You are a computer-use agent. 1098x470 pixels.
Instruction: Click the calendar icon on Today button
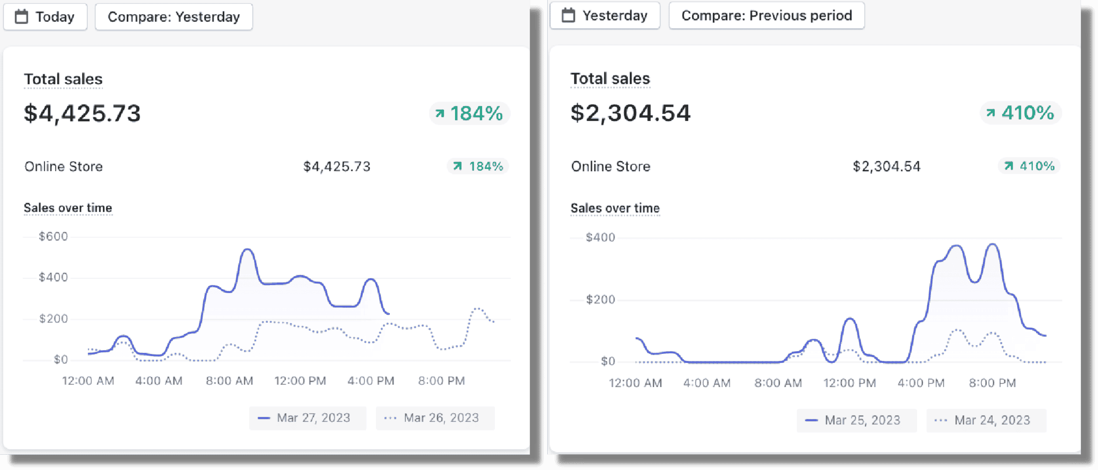pos(21,17)
